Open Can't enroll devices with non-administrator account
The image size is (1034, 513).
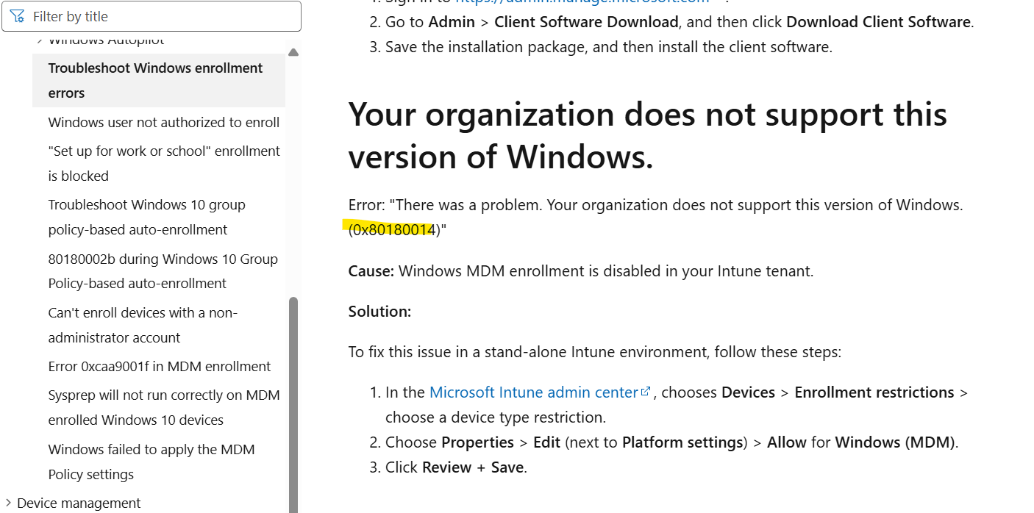[x=143, y=325]
